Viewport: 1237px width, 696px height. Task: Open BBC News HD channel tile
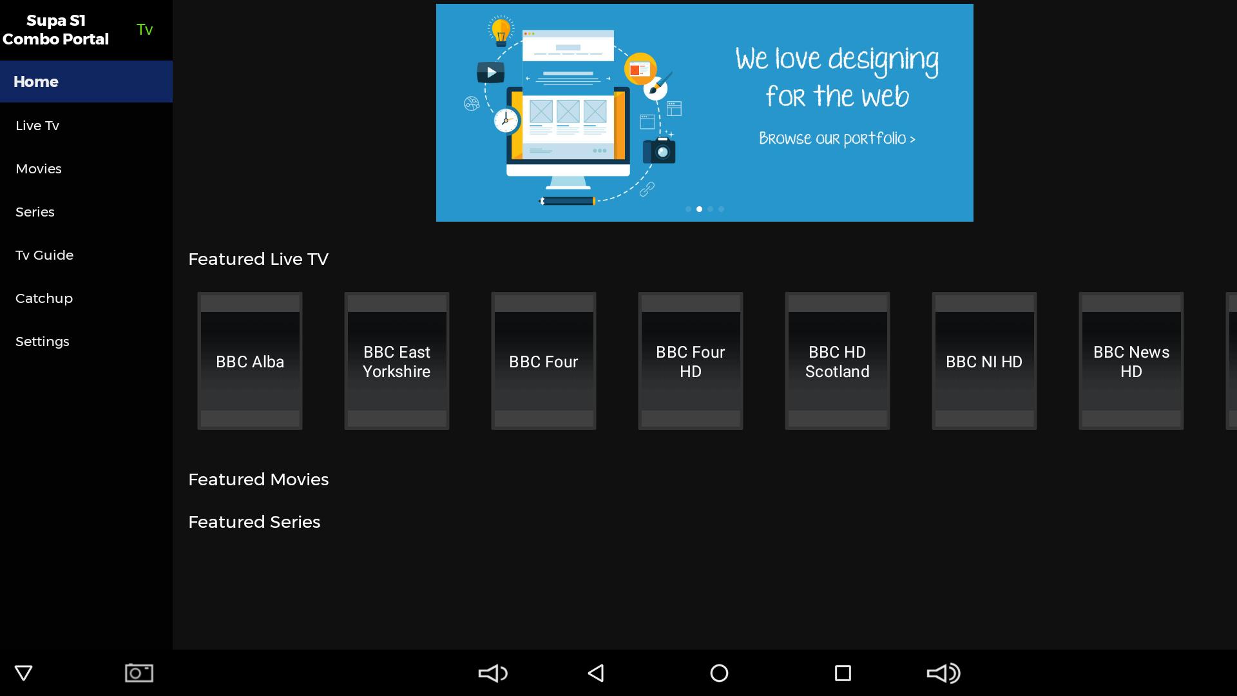[x=1131, y=361]
